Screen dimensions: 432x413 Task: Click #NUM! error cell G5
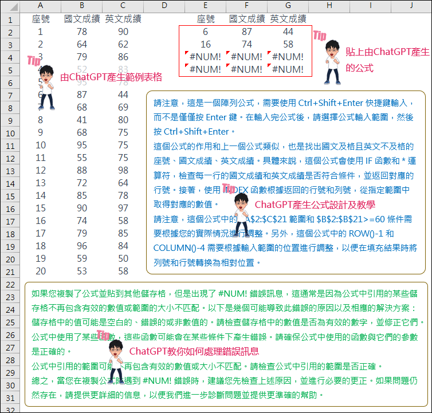click(x=288, y=69)
